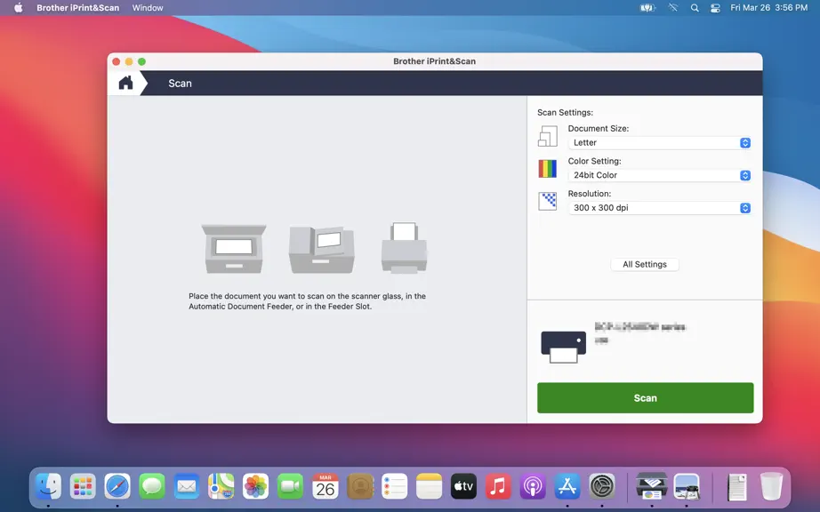Image resolution: width=820 pixels, height=512 pixels.
Task: Click the blurred scanner model name
Action: pyautogui.click(x=640, y=327)
